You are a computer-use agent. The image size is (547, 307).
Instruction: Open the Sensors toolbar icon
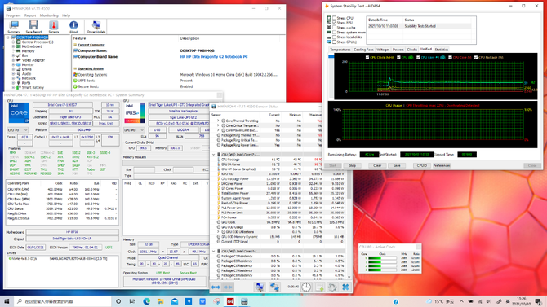pos(53,27)
